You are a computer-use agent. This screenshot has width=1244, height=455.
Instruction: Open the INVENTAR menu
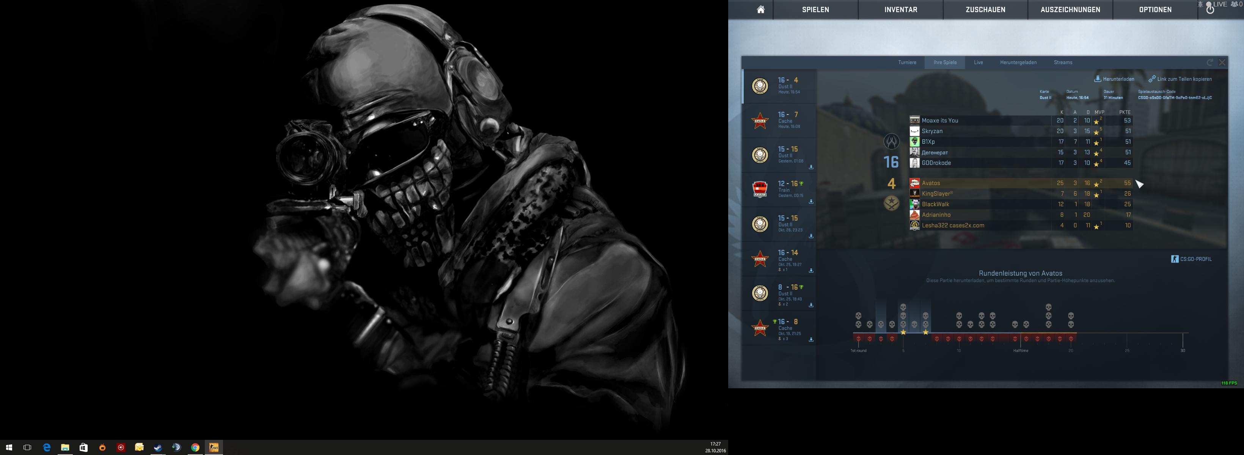point(900,9)
